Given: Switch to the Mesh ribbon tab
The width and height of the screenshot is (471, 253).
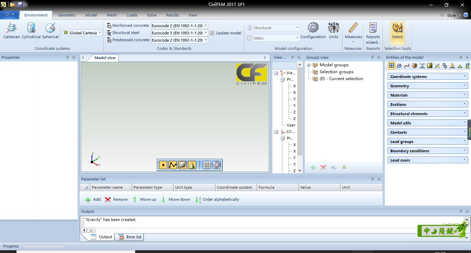Looking at the screenshot, I should coord(112,15).
